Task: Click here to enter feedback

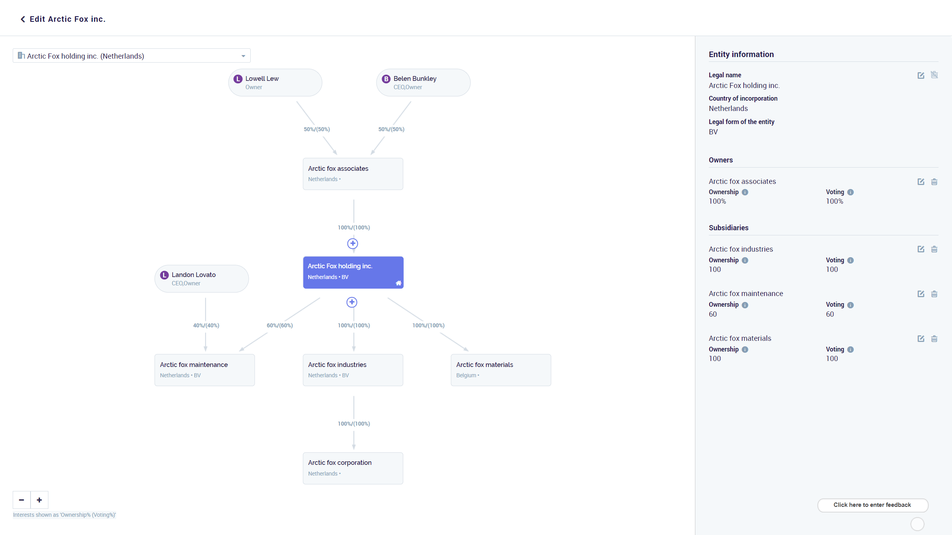Action: click(x=872, y=505)
